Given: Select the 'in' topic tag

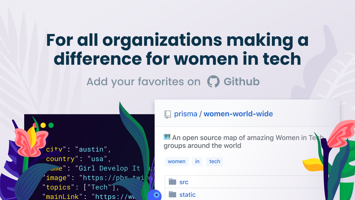Looking at the screenshot, I should tap(197, 162).
